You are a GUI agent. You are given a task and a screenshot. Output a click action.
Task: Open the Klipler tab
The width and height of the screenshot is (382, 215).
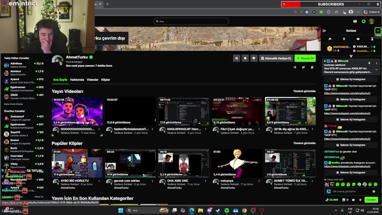pos(106,80)
